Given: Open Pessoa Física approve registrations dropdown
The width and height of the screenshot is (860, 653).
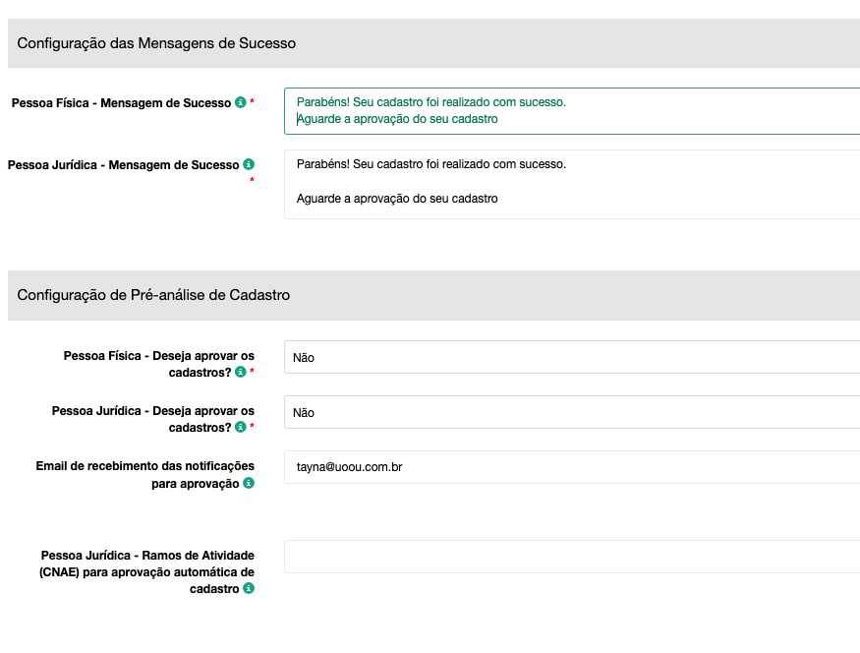Looking at the screenshot, I should click(x=572, y=357).
